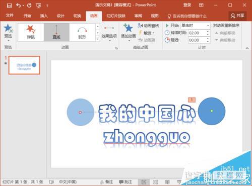Adjust the 持续时间 duration spinner arrows

208,33
